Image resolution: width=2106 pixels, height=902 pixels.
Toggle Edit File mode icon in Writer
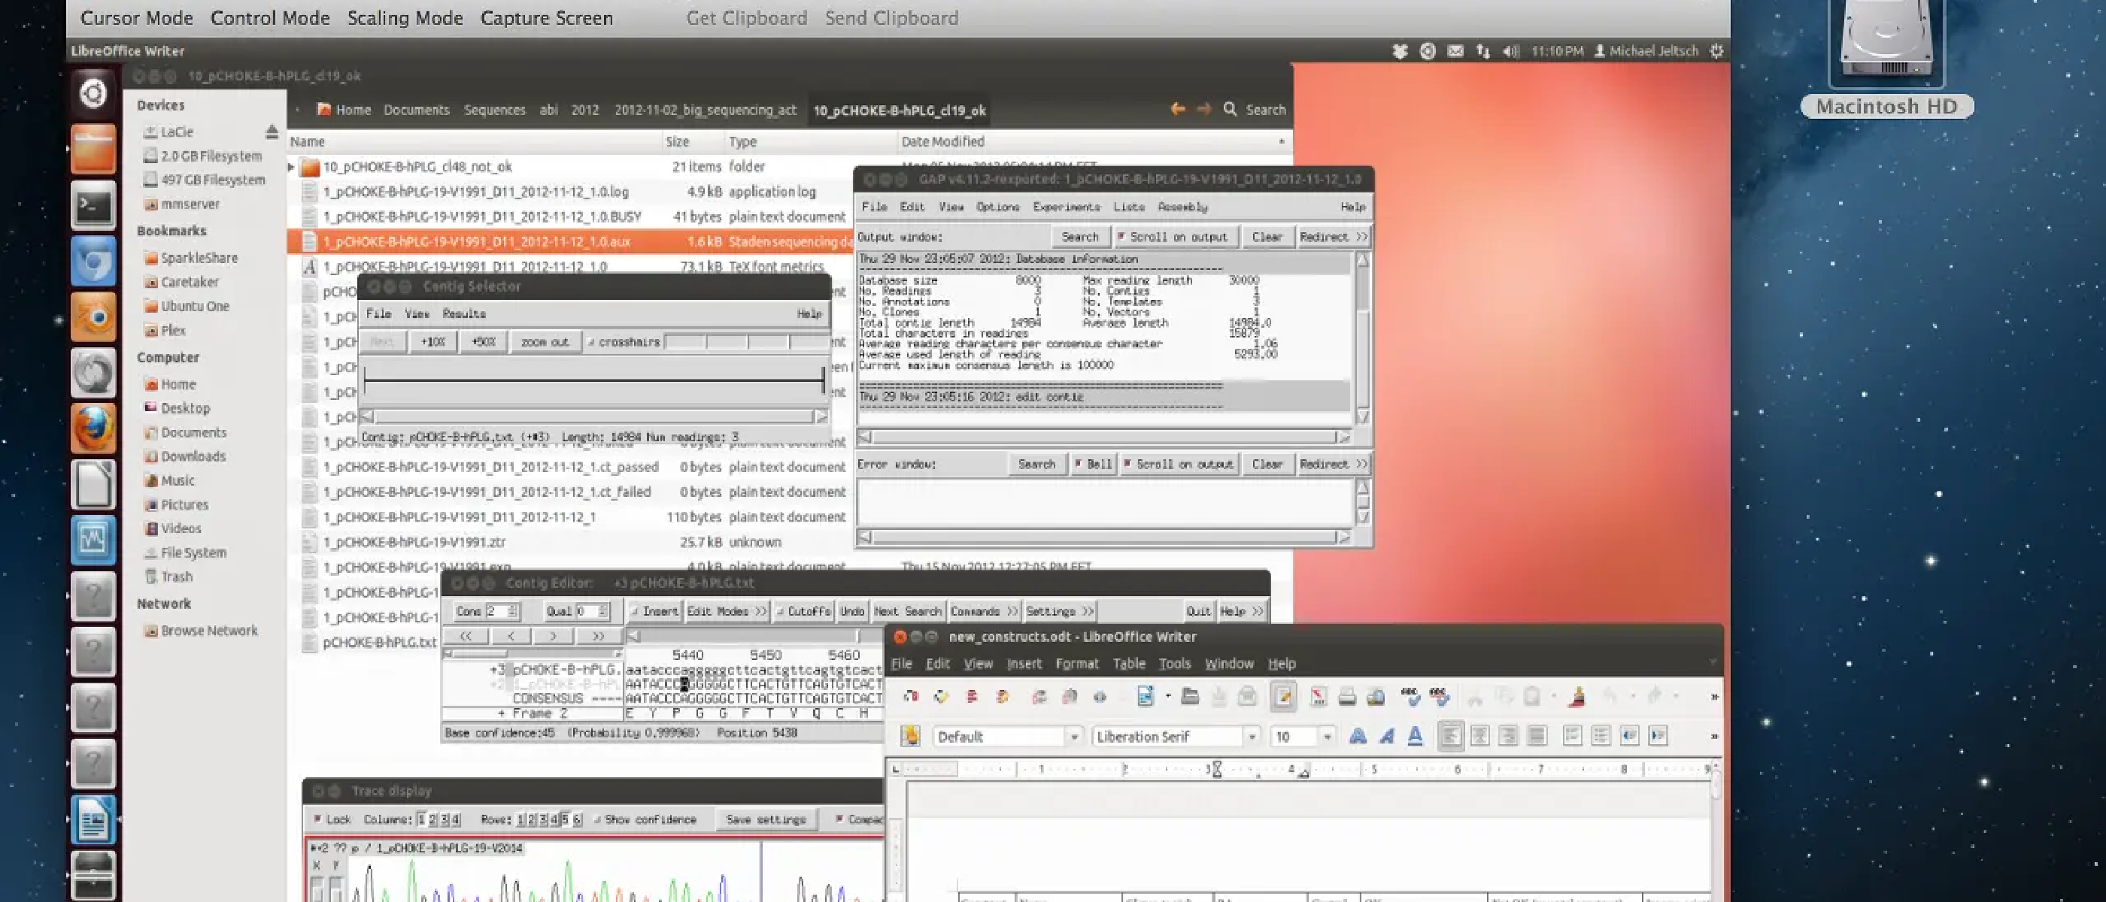[1284, 696]
